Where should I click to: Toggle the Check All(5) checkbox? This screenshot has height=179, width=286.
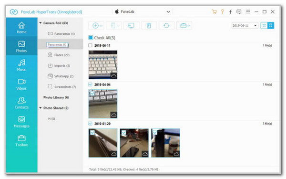pyautogui.click(x=91, y=38)
